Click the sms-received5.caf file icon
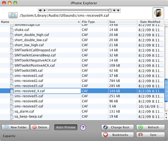This screenshot has width=168, height=141. click(x=12, y=96)
